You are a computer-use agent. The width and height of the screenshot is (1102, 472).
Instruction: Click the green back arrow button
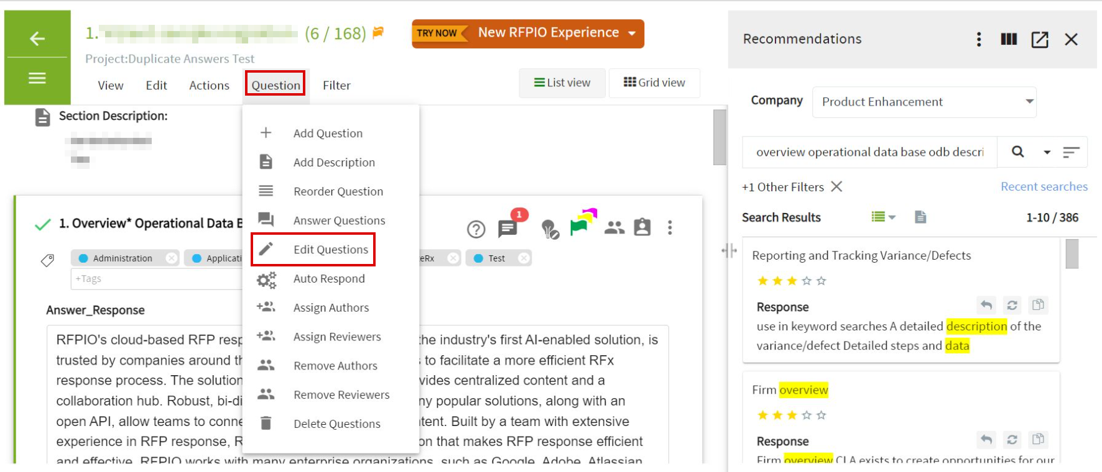tap(37, 39)
